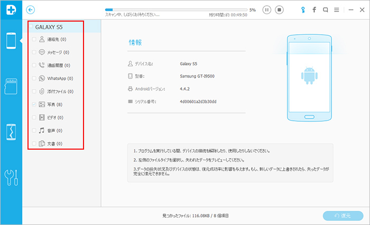This screenshot has height=225, width=370.
Task: Click the 情報 heading
Action: pyautogui.click(x=135, y=42)
